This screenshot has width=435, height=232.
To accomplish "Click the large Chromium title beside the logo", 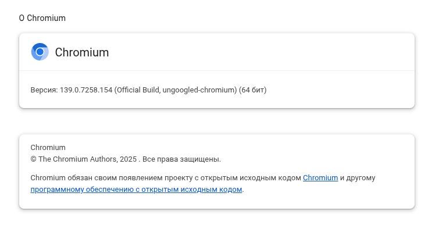I will (82, 52).
